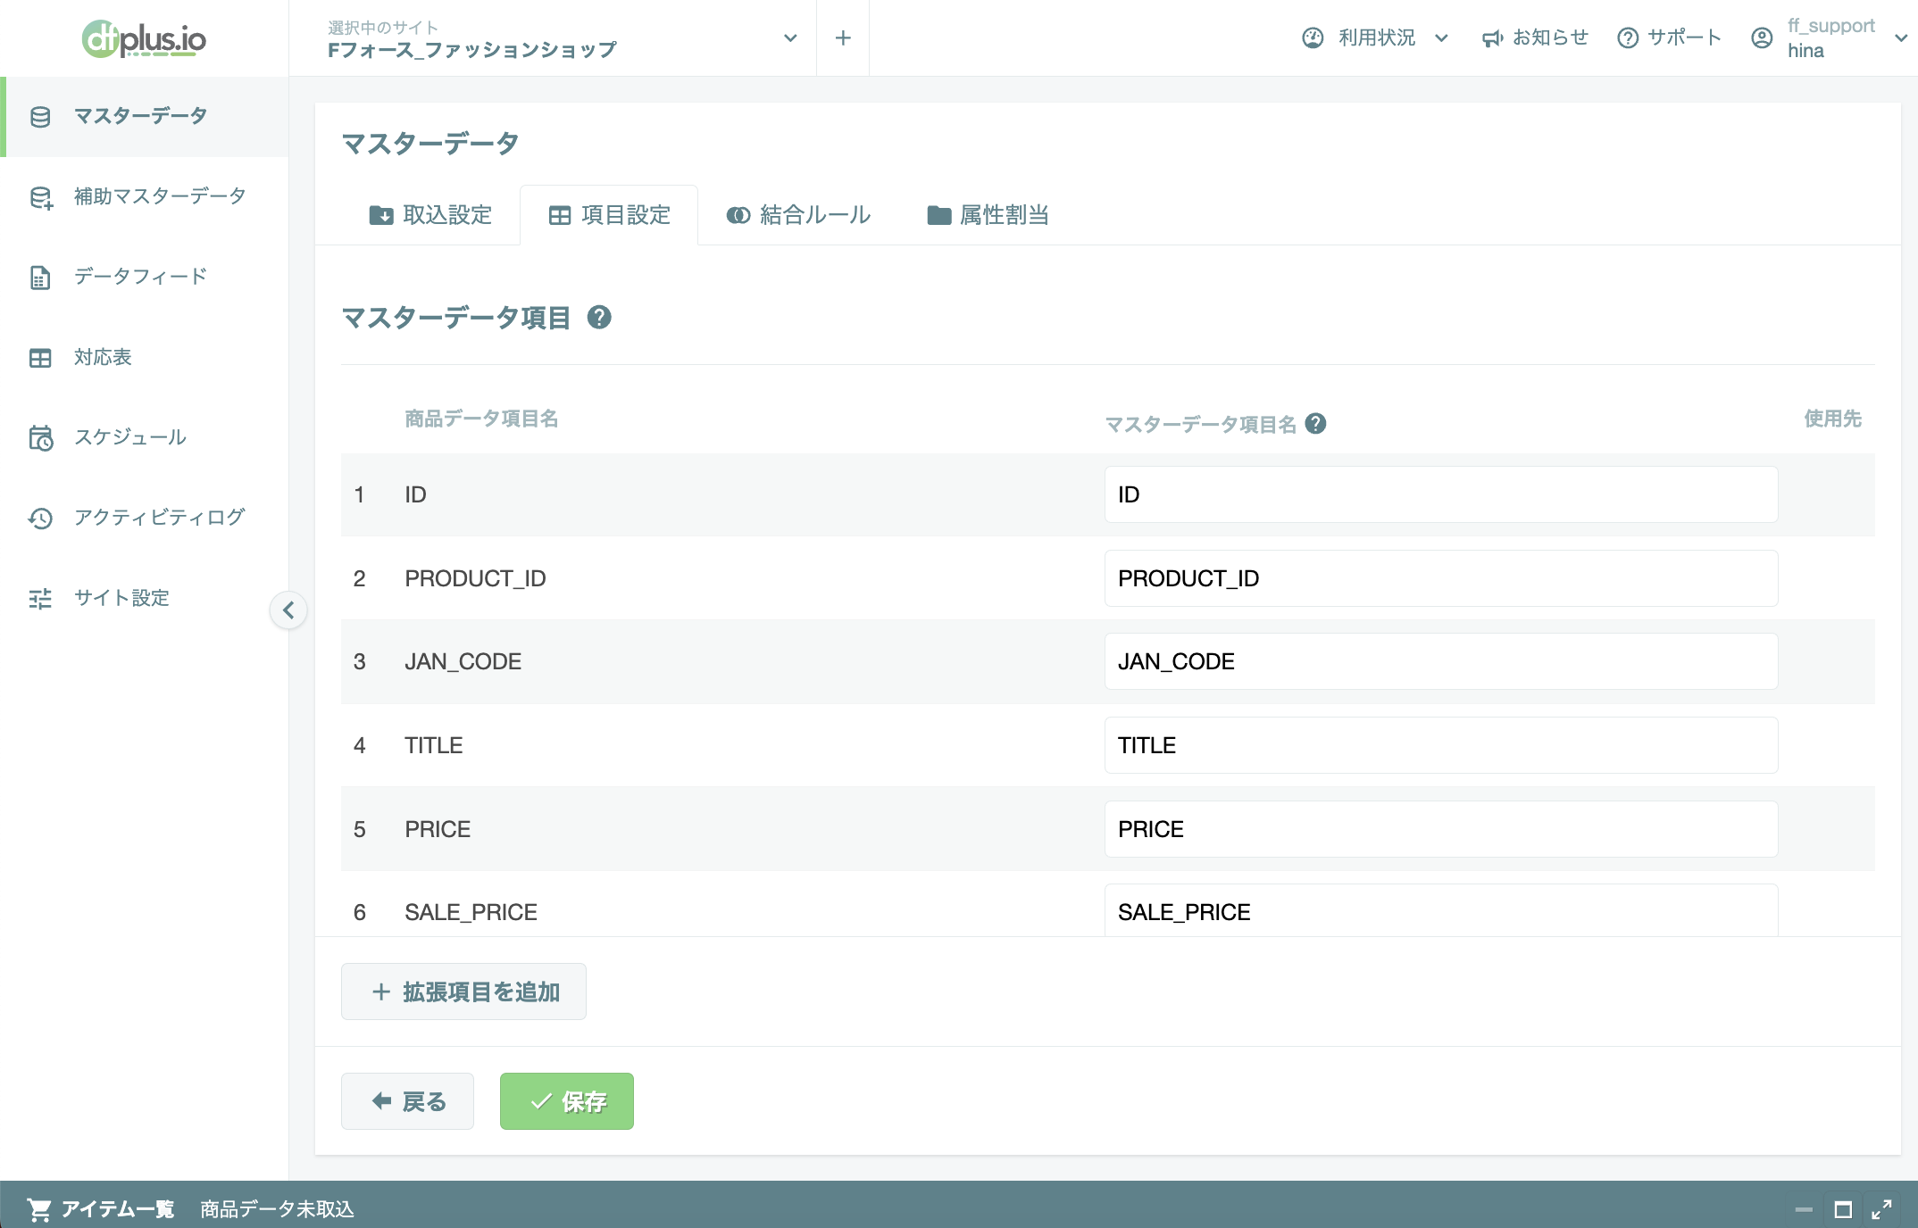Screen dimensions: 1918x1228
Task: Open マスターデータ in sidebar menu
Action: coord(146,117)
